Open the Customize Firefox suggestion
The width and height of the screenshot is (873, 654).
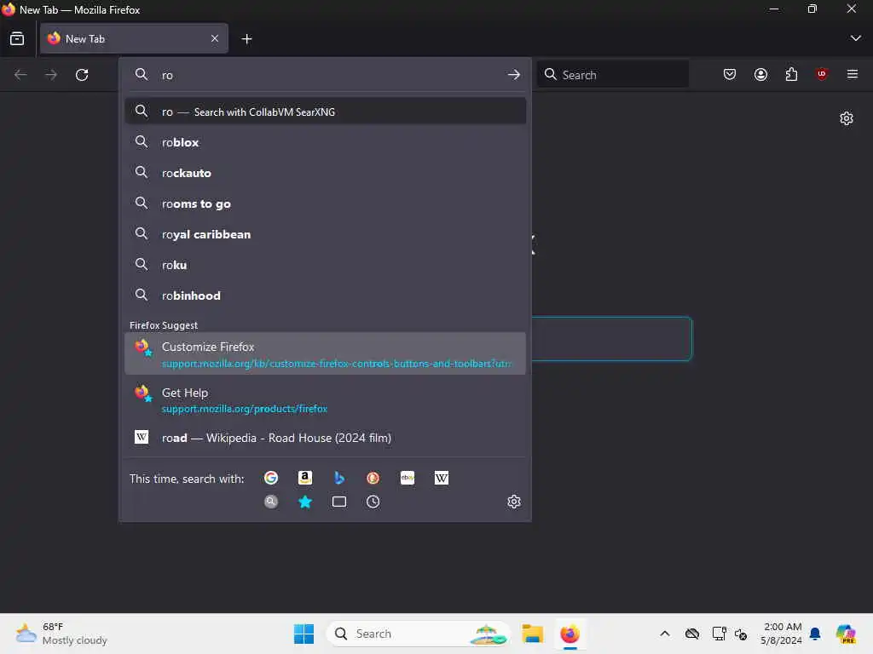click(326, 353)
